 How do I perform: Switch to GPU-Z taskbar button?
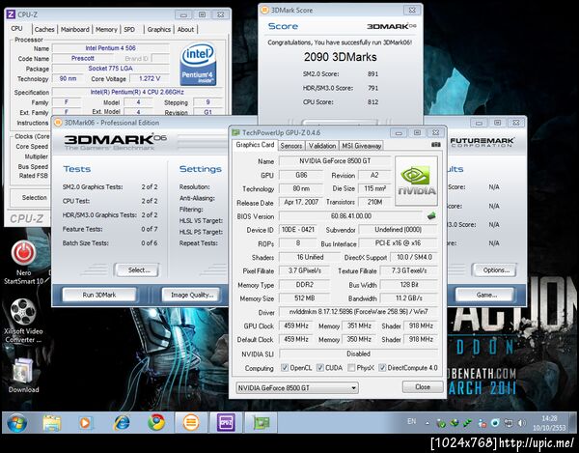[261, 423]
